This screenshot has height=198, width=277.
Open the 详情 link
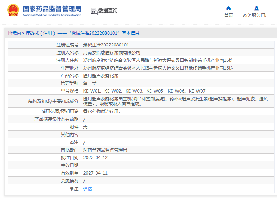pos(87,189)
